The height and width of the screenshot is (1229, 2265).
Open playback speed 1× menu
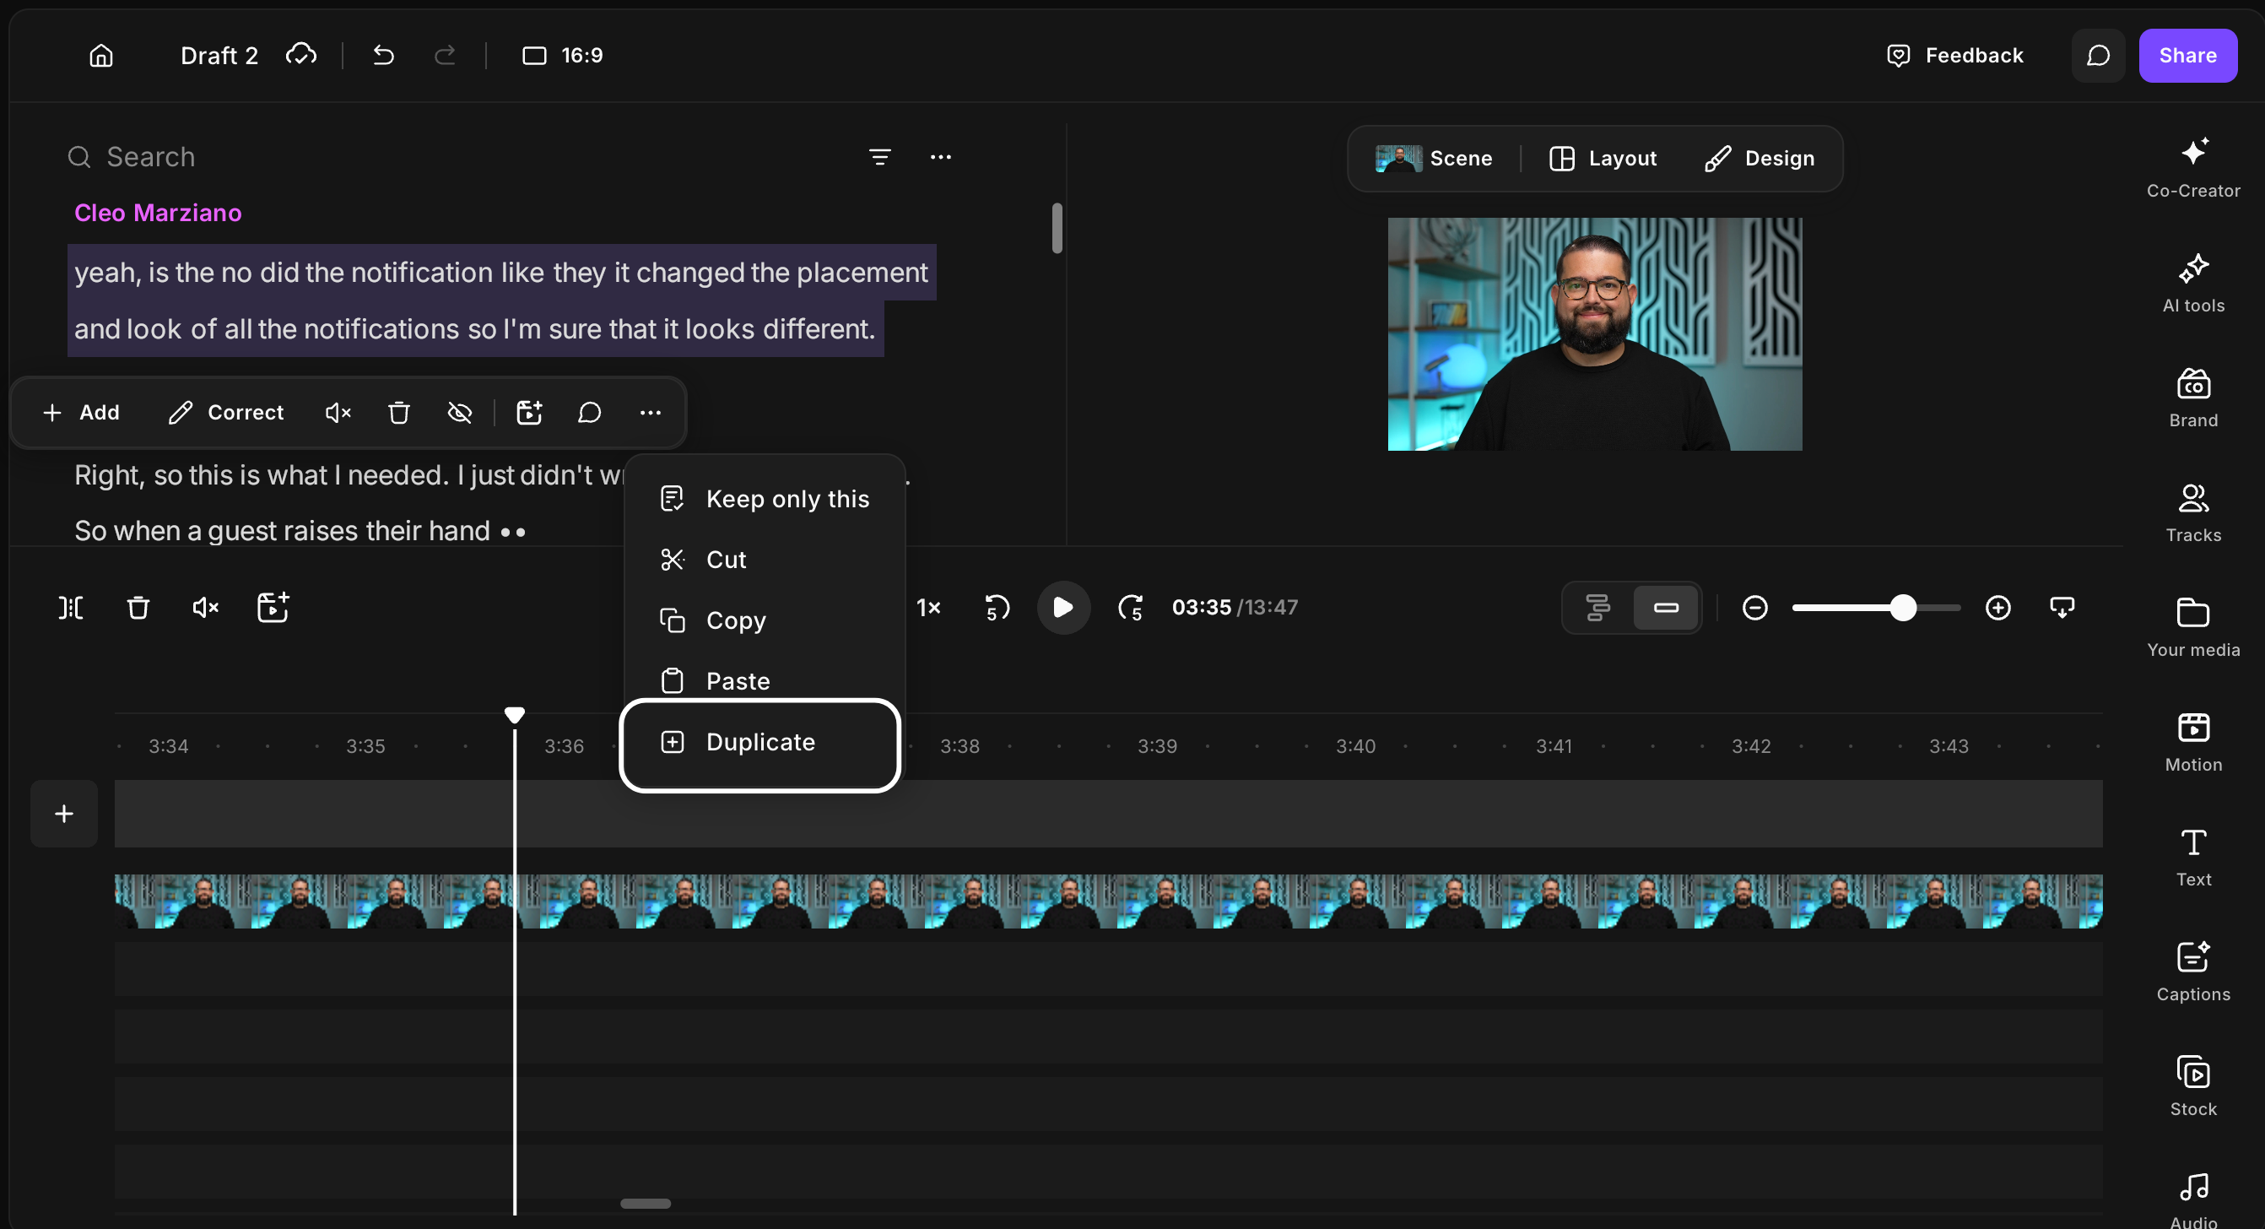coord(928,607)
